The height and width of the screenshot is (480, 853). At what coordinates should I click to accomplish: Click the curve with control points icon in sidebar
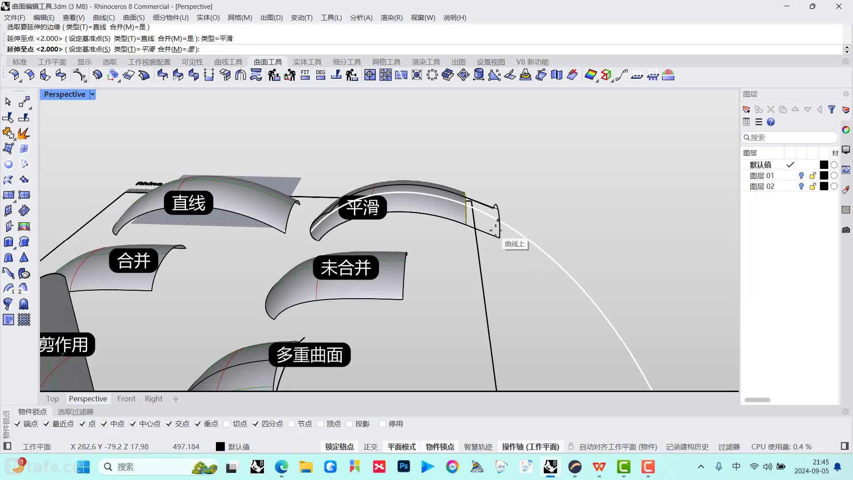(x=8, y=273)
